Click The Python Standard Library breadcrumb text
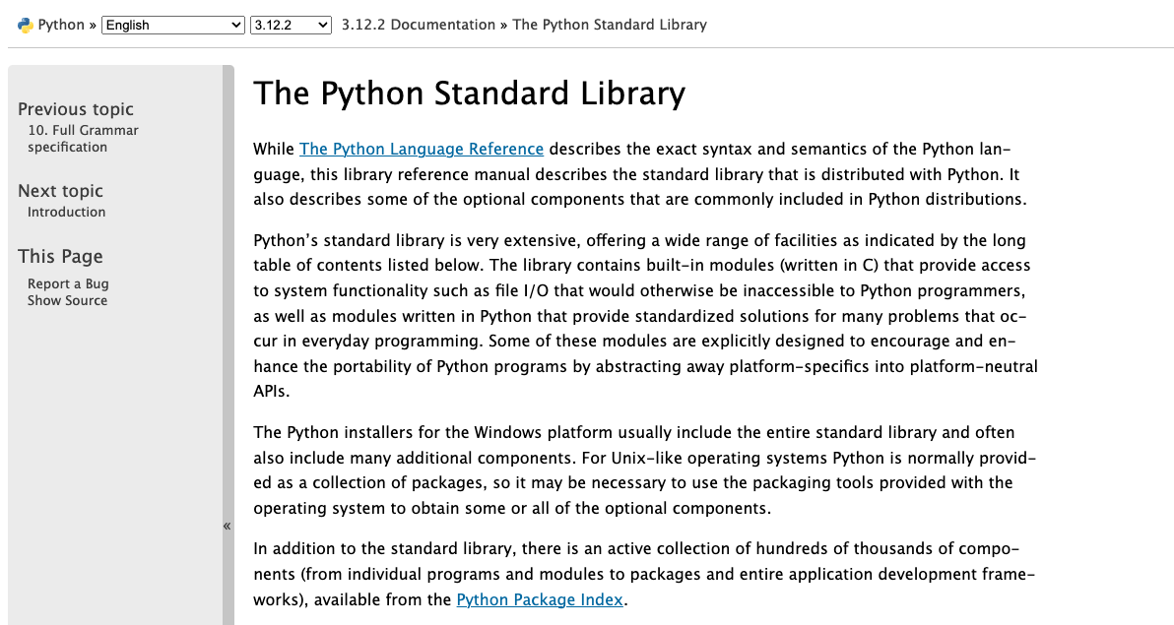 click(x=610, y=25)
